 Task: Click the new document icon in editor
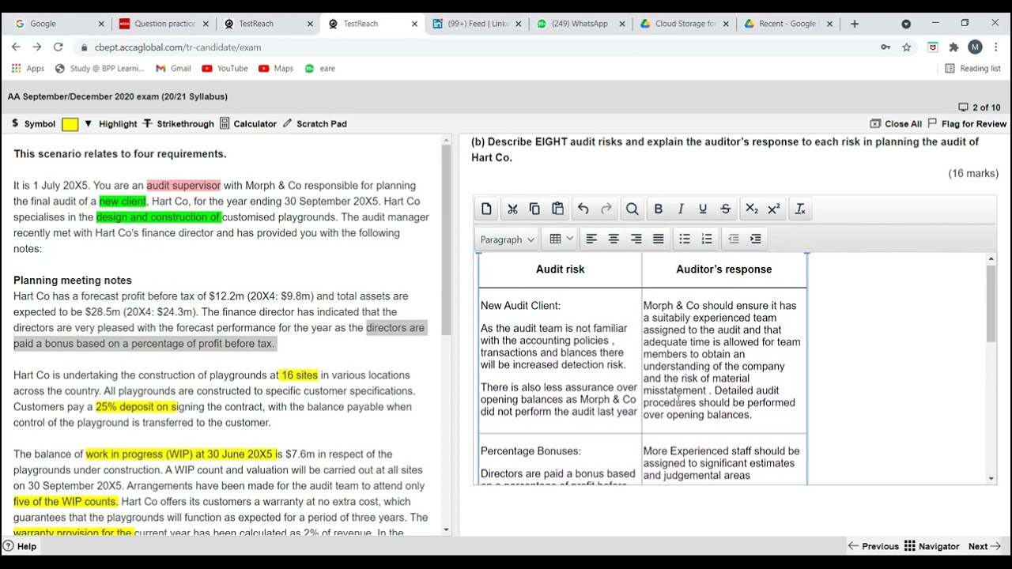486,209
